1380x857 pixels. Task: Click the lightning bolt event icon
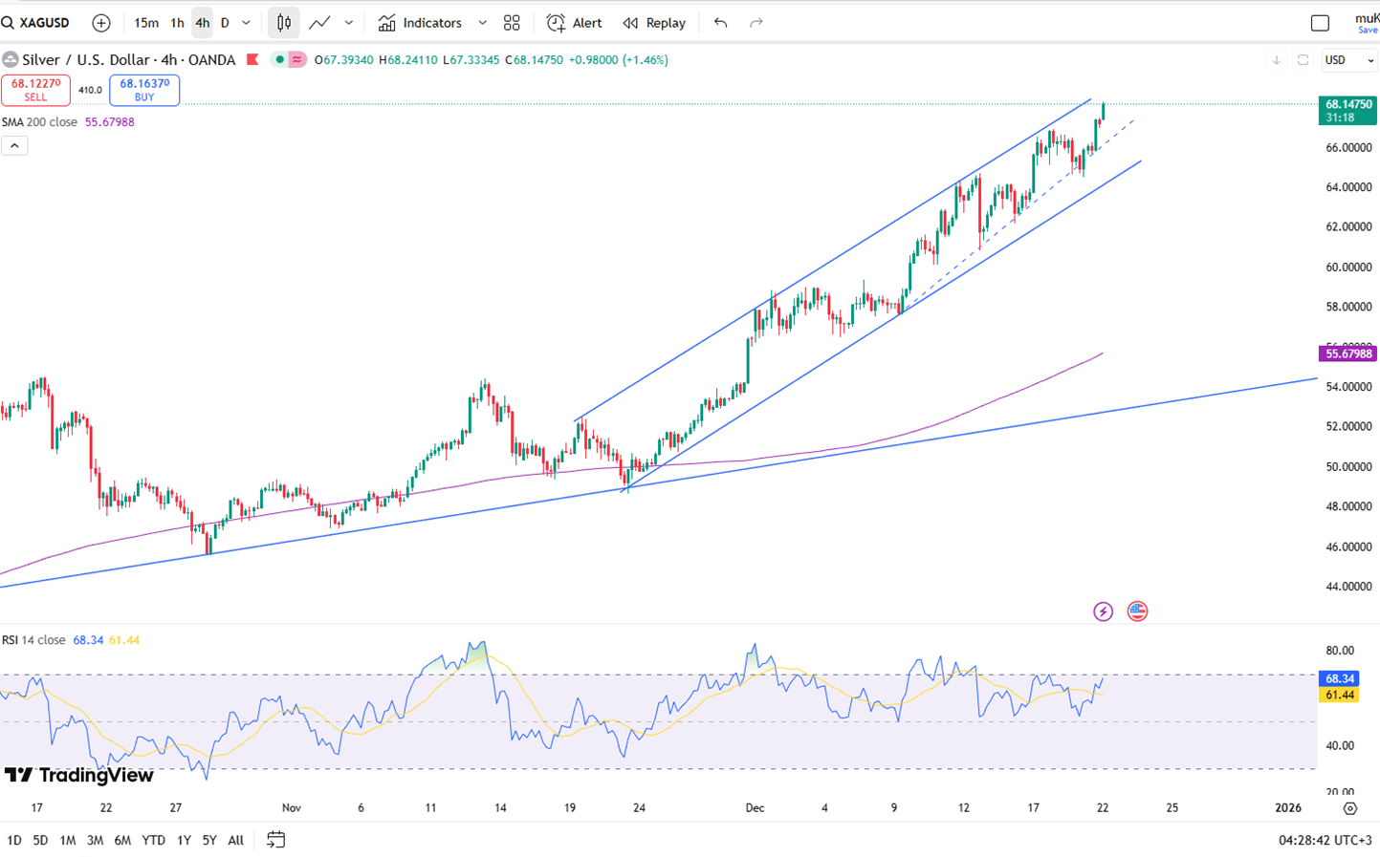click(1103, 611)
